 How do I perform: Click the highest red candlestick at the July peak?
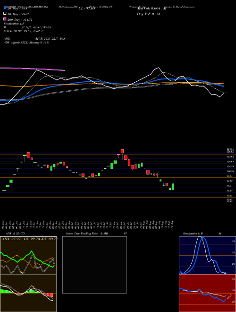coord(122,151)
